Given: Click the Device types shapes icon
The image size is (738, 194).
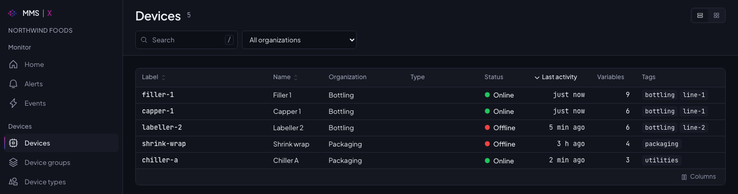Looking at the screenshot, I should (x=14, y=182).
